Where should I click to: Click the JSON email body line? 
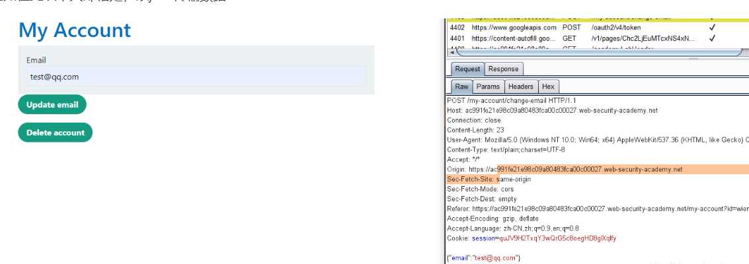[x=484, y=257]
